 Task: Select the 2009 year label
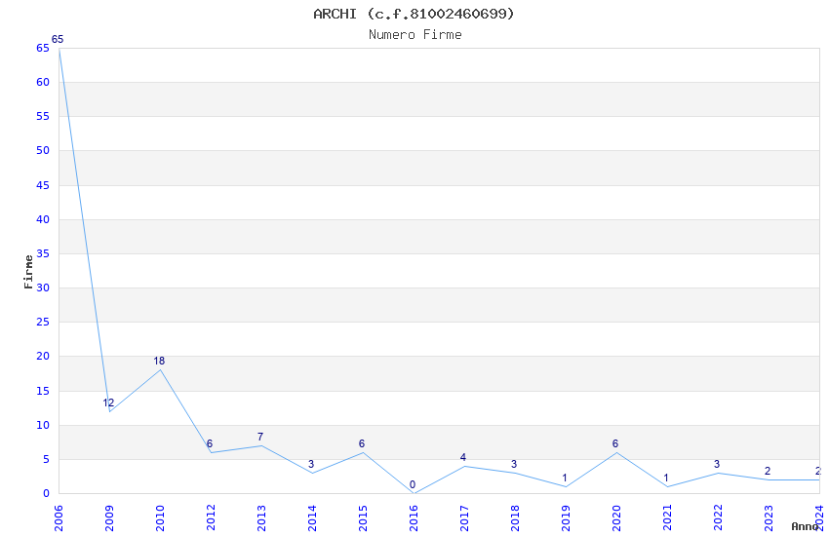(109, 518)
